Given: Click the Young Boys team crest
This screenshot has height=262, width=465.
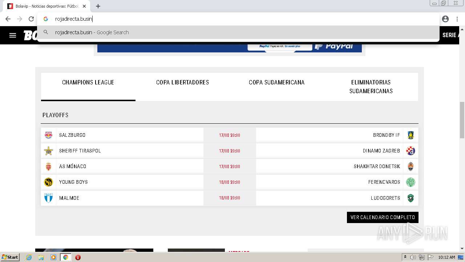Looking at the screenshot, I should pyautogui.click(x=48, y=182).
